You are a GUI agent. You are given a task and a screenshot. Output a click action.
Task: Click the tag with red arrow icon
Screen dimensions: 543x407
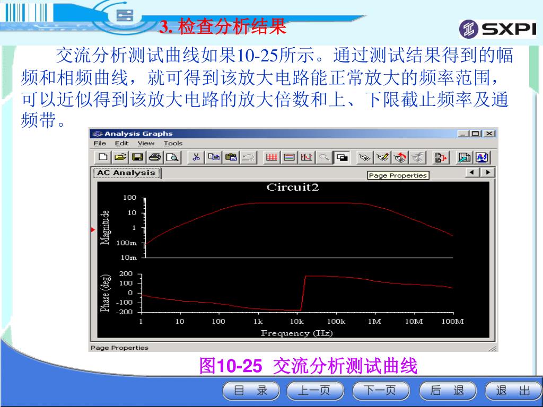pos(400,157)
